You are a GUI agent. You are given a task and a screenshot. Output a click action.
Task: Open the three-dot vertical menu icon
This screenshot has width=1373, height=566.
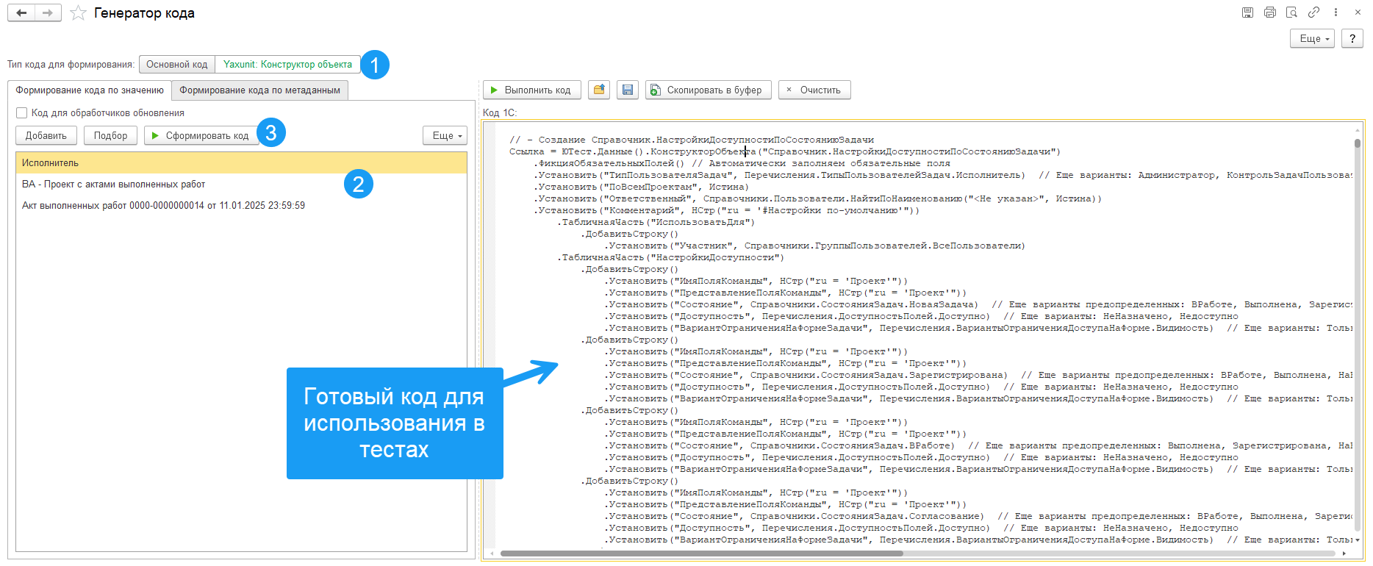1336,12
